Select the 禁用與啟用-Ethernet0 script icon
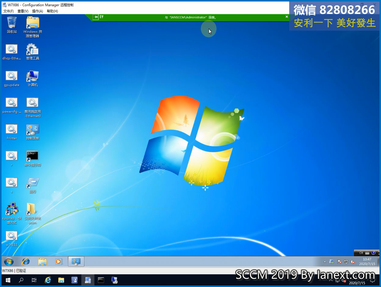381x287 pixels. (x=33, y=107)
